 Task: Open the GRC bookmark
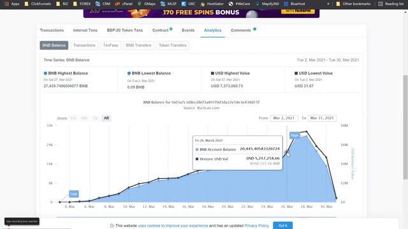point(189,4)
